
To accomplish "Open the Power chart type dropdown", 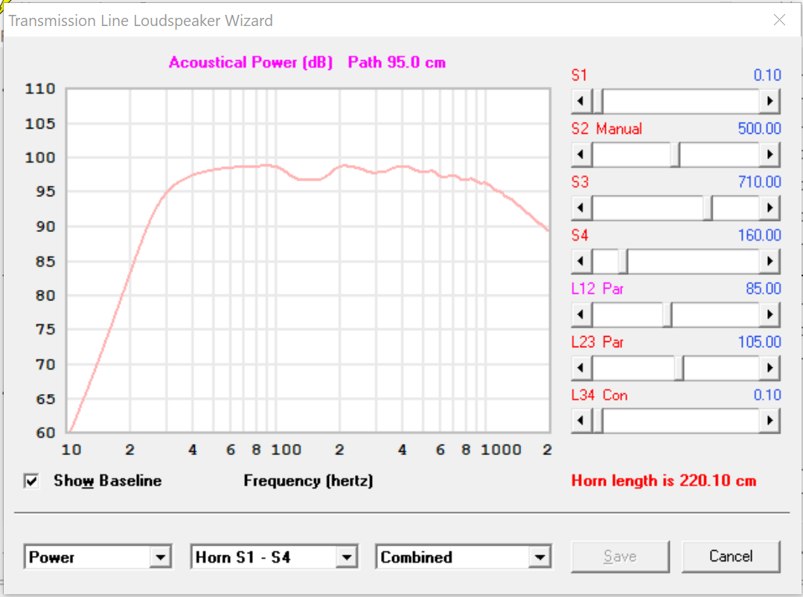I will [161, 557].
